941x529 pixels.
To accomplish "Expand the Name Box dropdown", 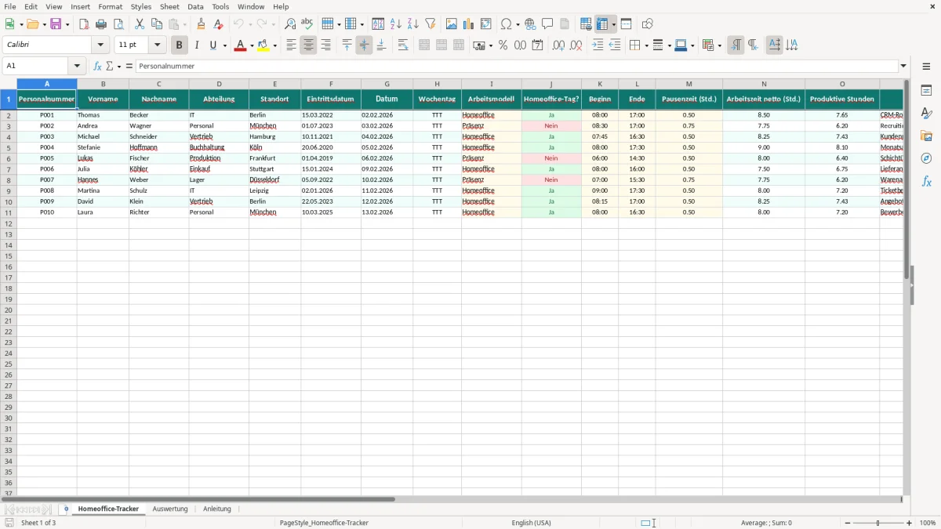I will tap(77, 66).
